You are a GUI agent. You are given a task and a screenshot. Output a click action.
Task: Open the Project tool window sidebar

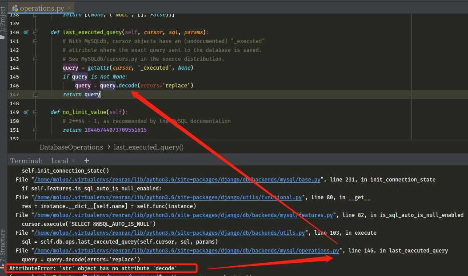3,22
